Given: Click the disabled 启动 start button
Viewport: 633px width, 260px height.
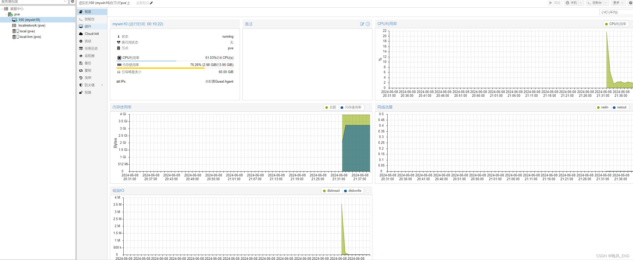Looking at the screenshot, I should pos(555,3).
